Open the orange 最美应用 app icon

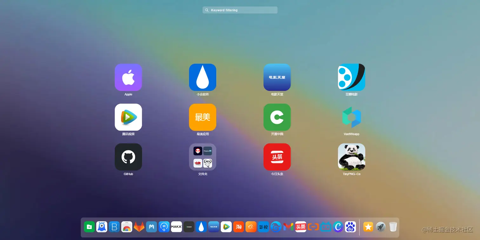point(203,117)
